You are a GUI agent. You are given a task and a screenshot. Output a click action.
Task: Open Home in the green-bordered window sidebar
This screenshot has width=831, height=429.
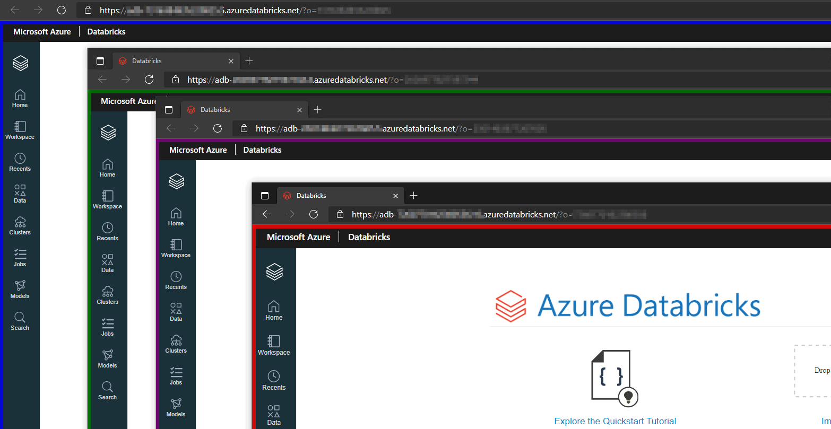coord(107,168)
